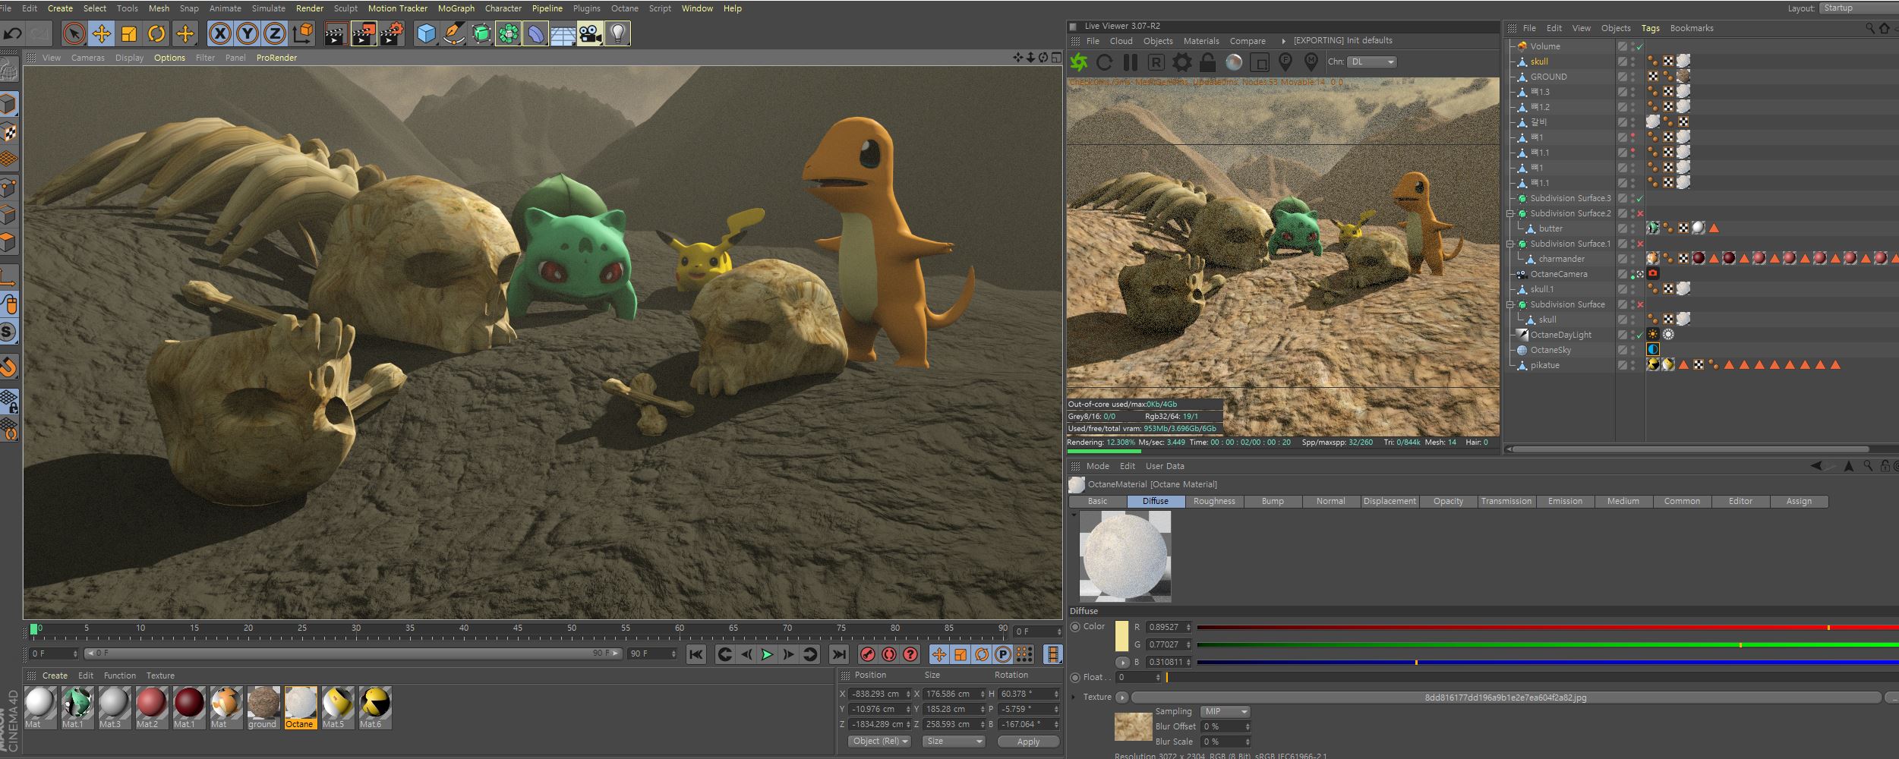The image size is (1899, 759).
Task: Activate the Rotate tool in the top toolbar
Action: pyautogui.click(x=156, y=33)
